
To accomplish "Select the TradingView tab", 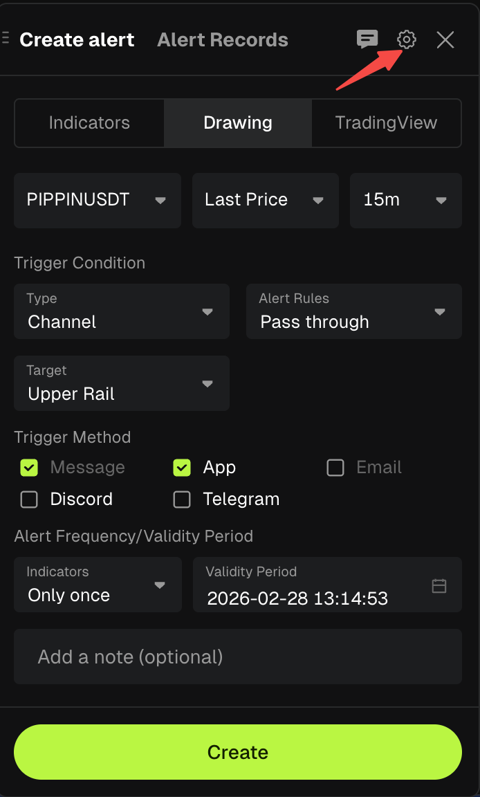I will pos(386,122).
